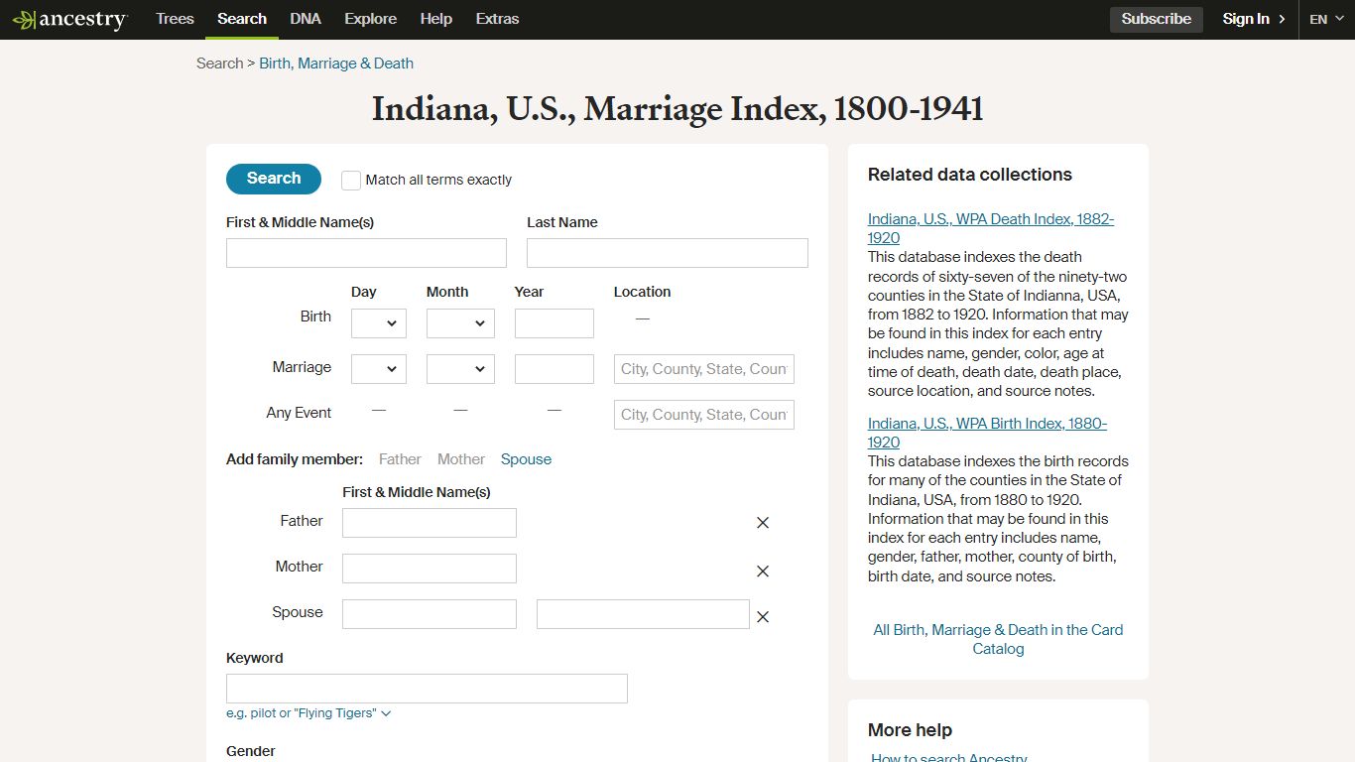Click the Spouse first name field

pyautogui.click(x=430, y=614)
